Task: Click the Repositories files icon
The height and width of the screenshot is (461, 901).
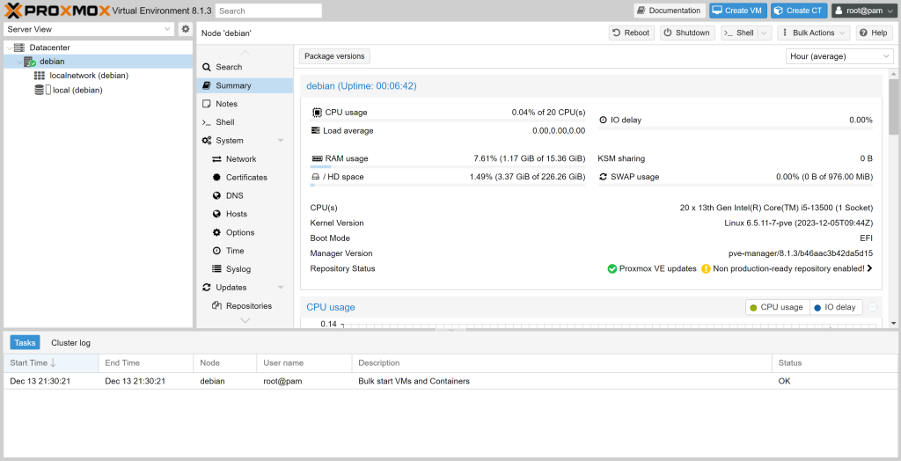Action: pos(216,305)
